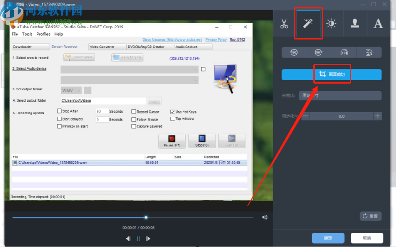Browse output folder with the ... button
This screenshot has height=247, width=396.
pyautogui.click(x=154, y=101)
